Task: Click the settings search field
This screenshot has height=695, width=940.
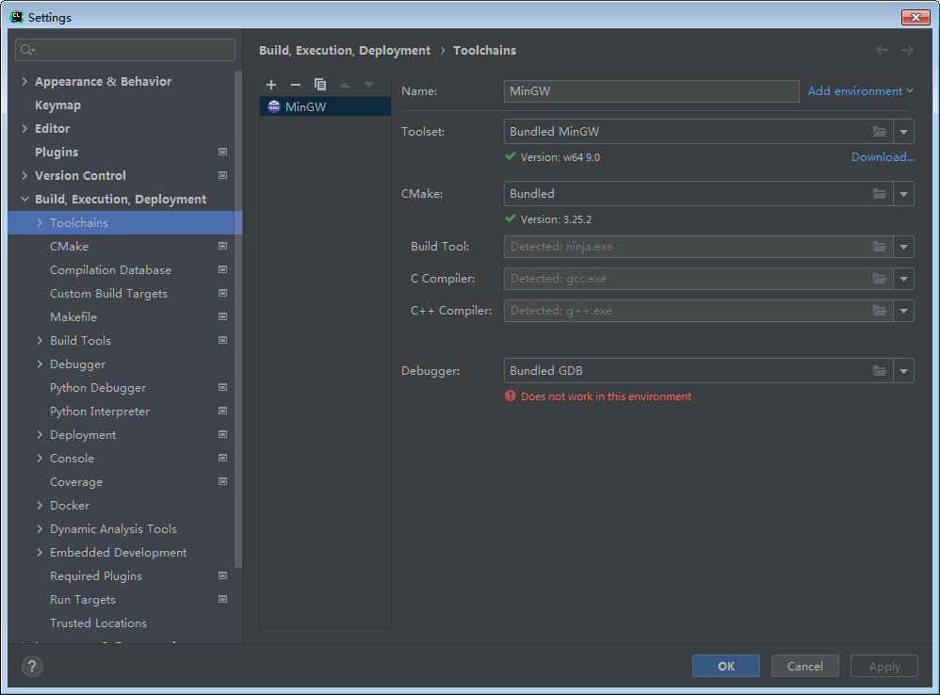Action: tap(125, 50)
